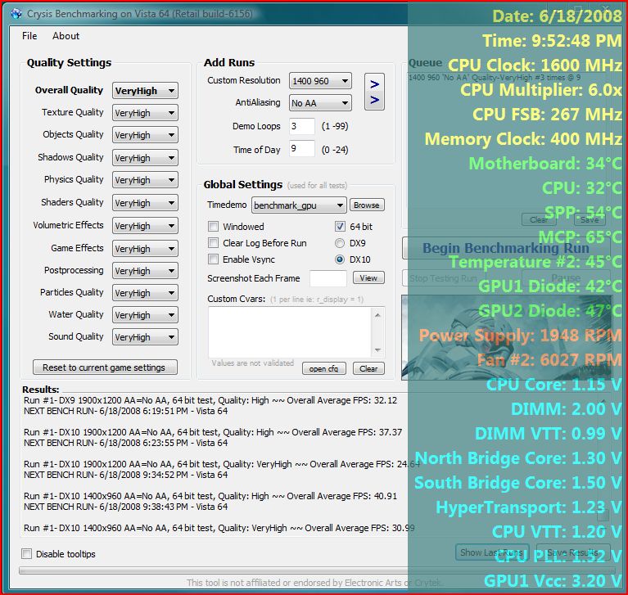
Task: Click the View button for screenshots
Action: coord(368,278)
